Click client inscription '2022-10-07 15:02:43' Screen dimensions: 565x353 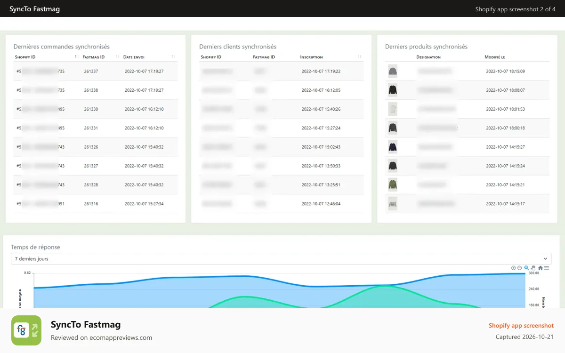pyautogui.click(x=321, y=147)
